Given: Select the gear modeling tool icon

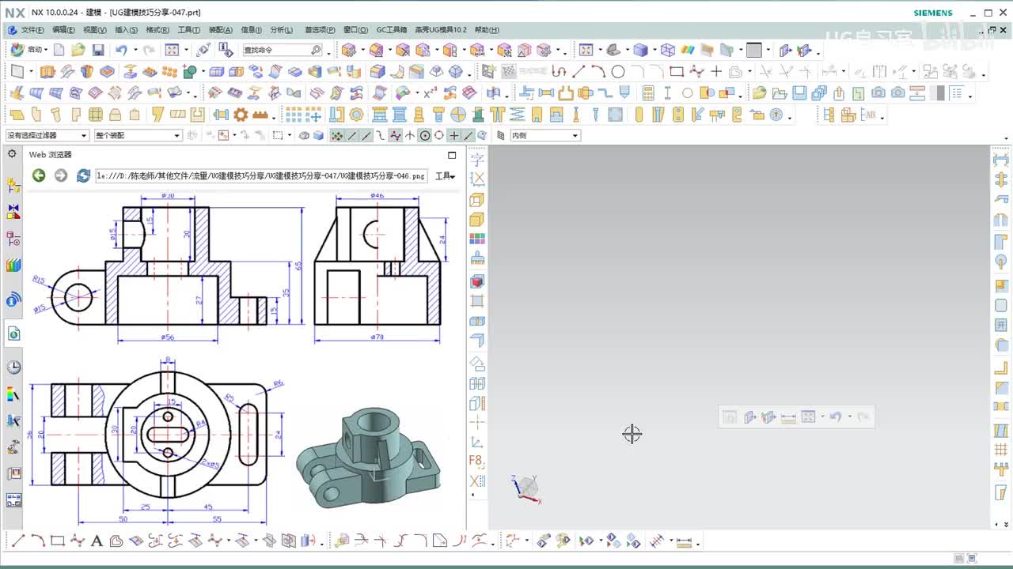Looking at the screenshot, I should (241, 115).
